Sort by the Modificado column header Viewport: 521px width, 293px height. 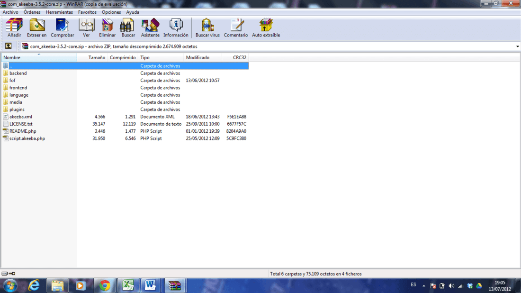click(x=203, y=57)
